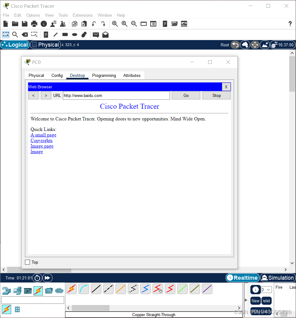
Task: Click the Zoom Out magnifier
Action: point(134,24)
